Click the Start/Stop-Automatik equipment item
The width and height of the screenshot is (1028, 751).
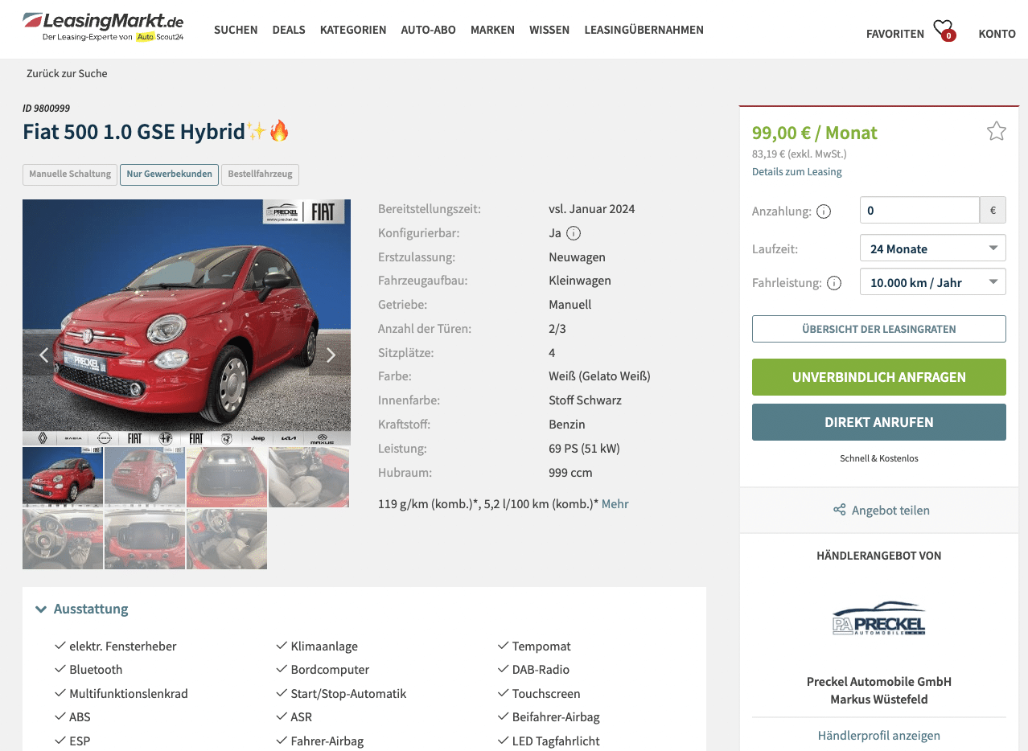click(348, 693)
